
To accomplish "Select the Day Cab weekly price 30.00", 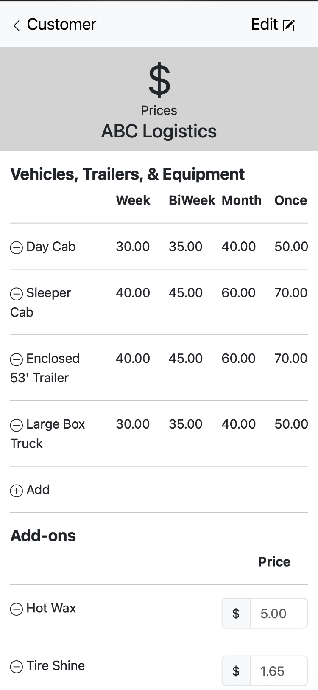I will (x=133, y=247).
